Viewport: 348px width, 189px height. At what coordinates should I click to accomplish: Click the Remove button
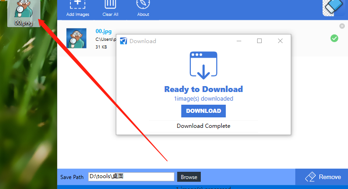[322, 177]
